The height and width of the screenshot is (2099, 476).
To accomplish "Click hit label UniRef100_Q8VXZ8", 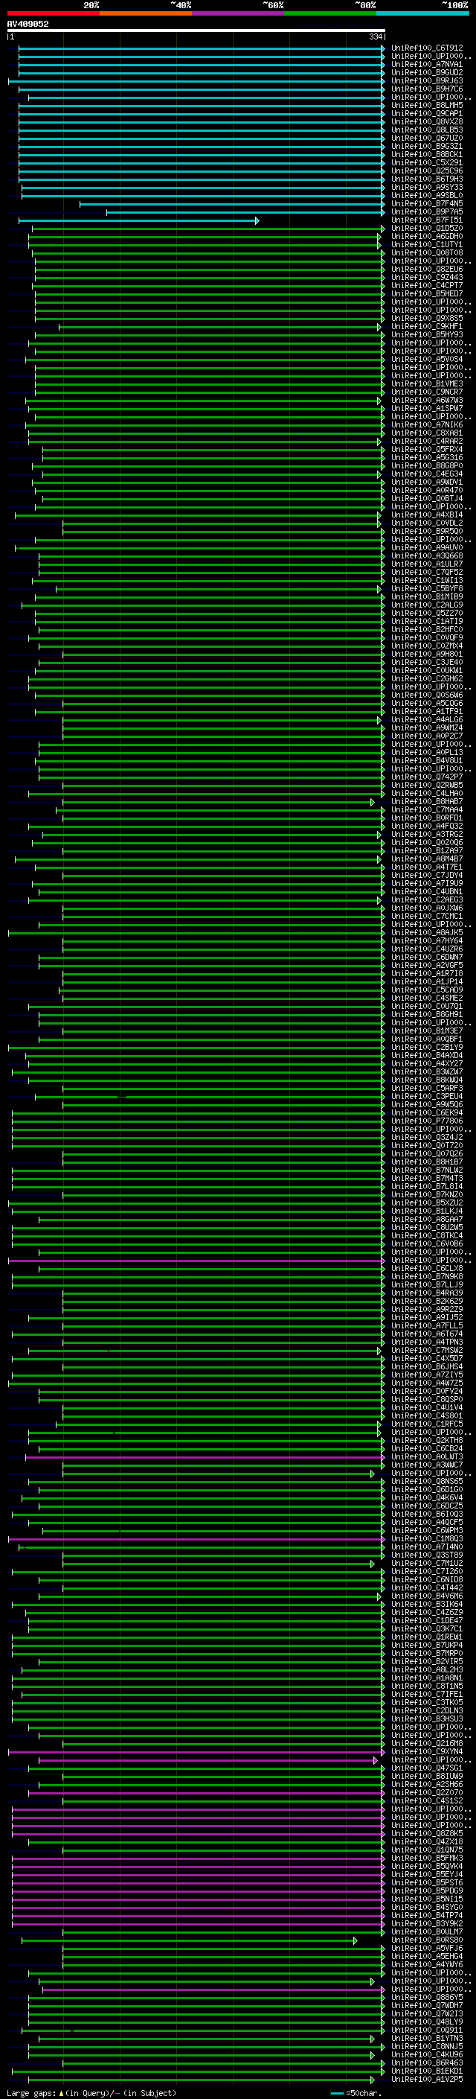I will click(427, 121).
